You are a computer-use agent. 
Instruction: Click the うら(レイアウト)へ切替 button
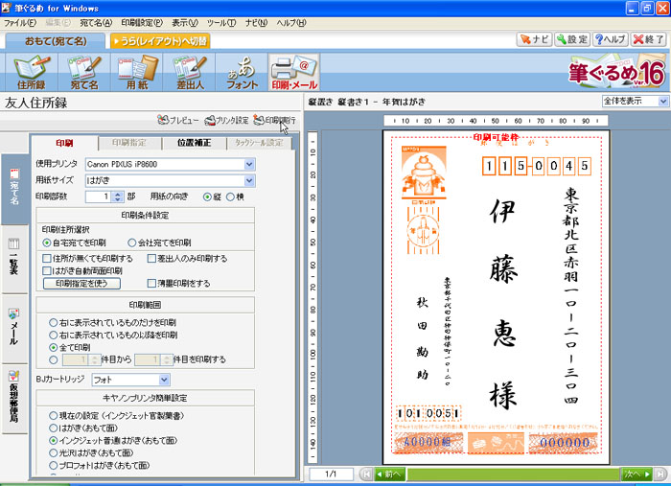coord(160,40)
